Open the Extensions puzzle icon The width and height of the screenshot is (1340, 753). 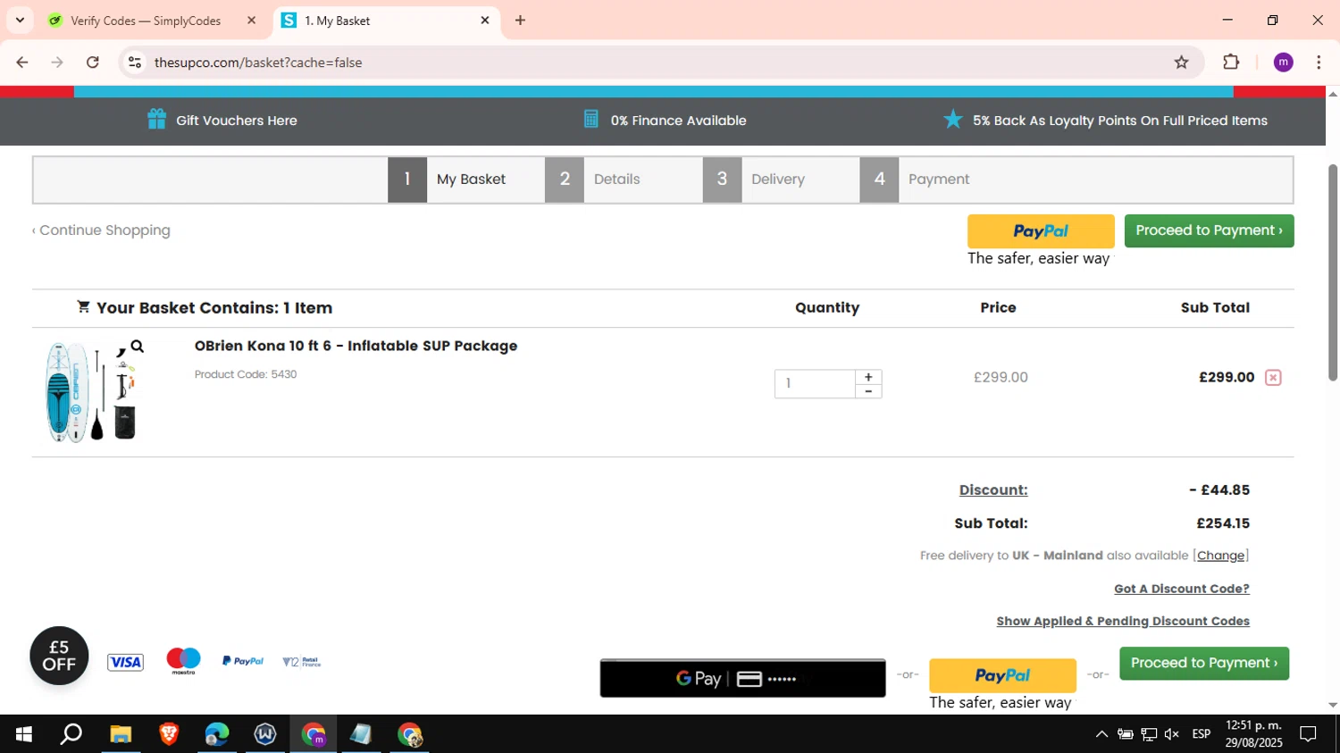1231,62
